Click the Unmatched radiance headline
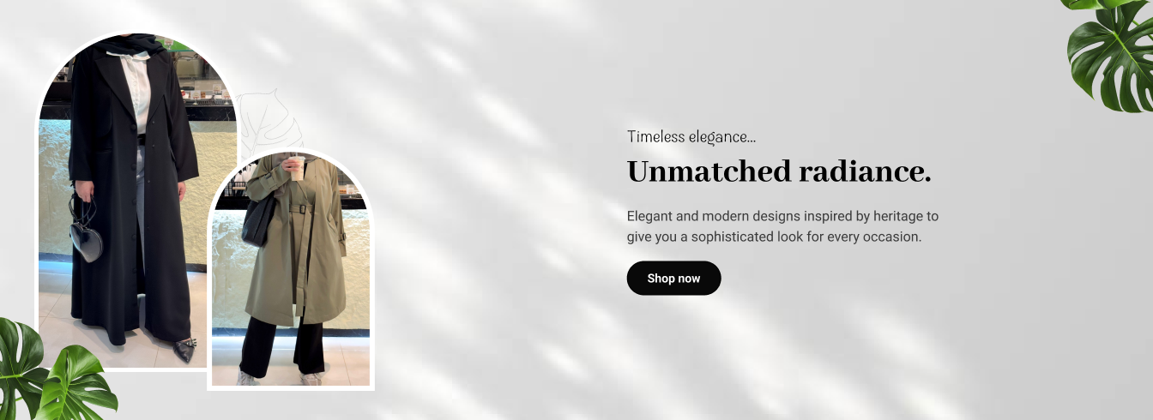This screenshot has height=420, width=1153. coord(779,171)
